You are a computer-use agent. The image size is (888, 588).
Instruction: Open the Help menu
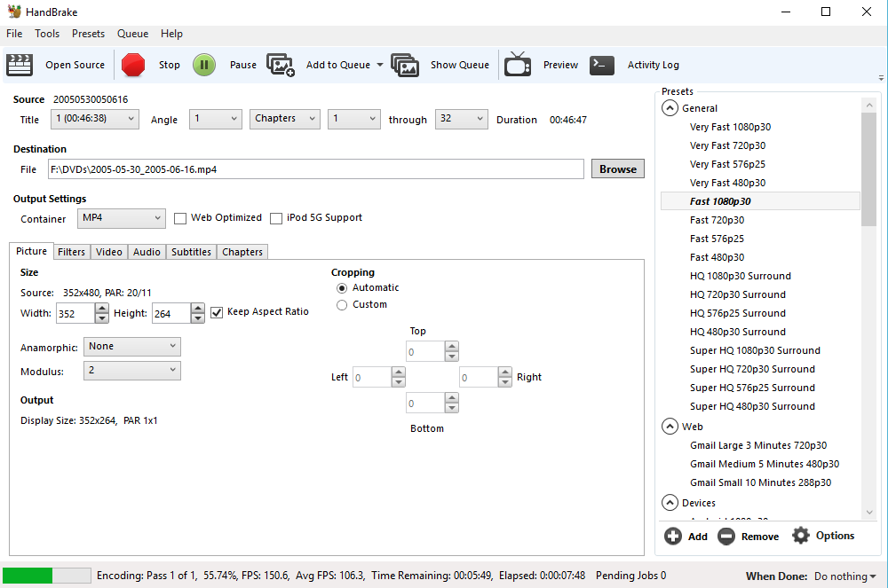[171, 34]
